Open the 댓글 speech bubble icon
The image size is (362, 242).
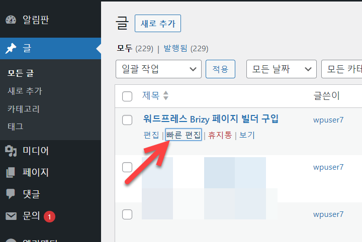11,194
